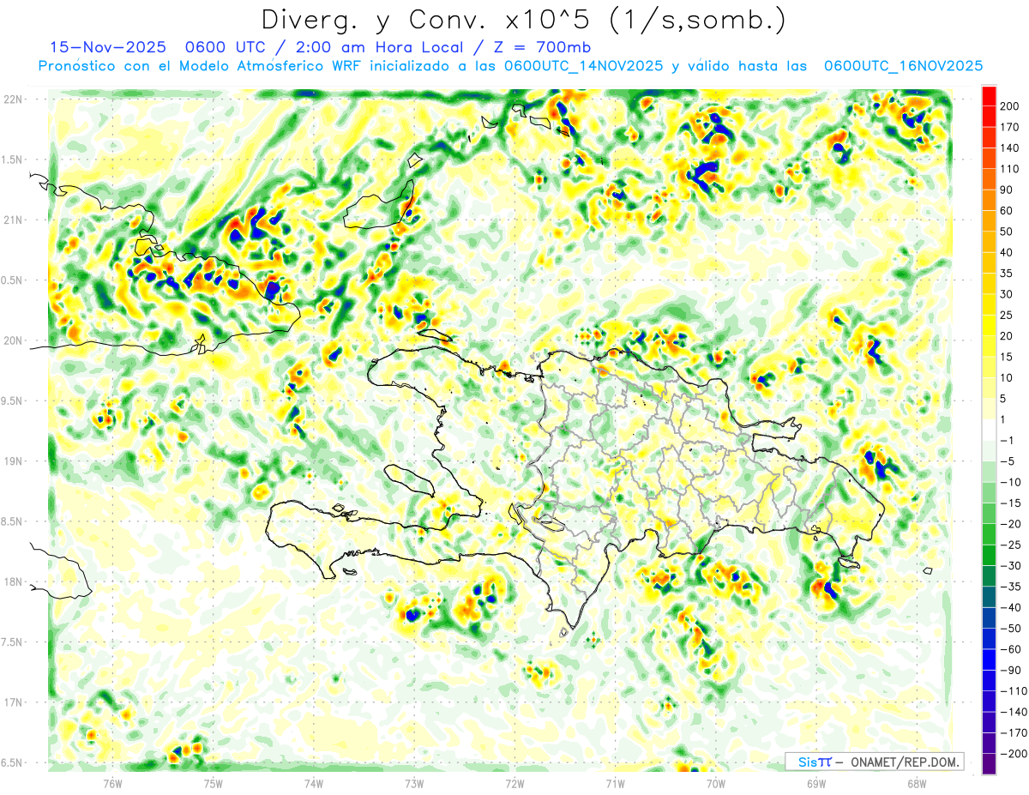The width and height of the screenshot is (1029, 795).
Task: Click the positive '60' color scale label
Action: 1008,211
